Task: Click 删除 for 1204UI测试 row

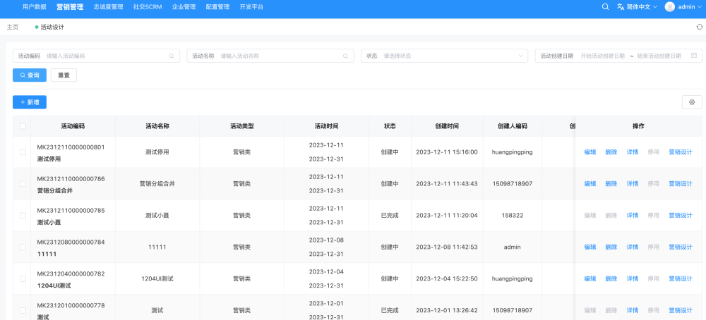Action: point(611,278)
